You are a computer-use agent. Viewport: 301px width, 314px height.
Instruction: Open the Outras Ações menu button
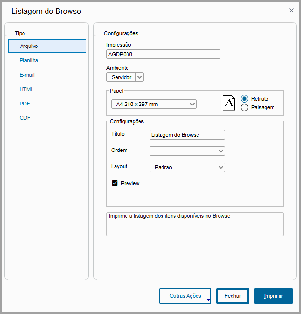pyautogui.click(x=185, y=296)
